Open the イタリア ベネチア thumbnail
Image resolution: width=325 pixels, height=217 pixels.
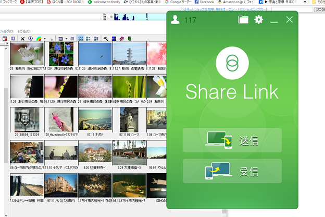61,153
